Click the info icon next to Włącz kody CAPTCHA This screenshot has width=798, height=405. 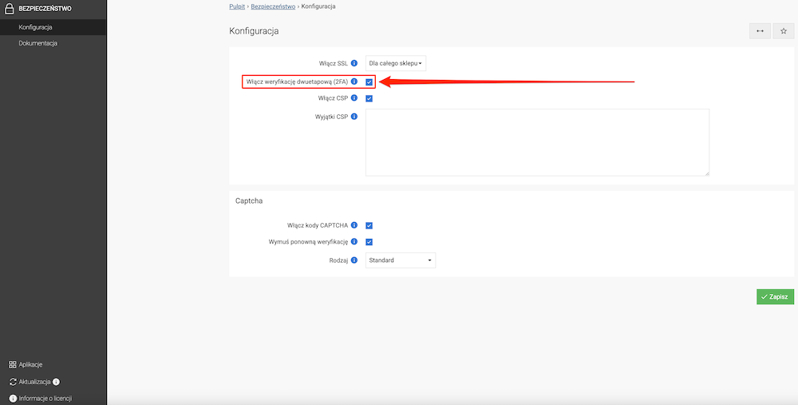(x=354, y=225)
